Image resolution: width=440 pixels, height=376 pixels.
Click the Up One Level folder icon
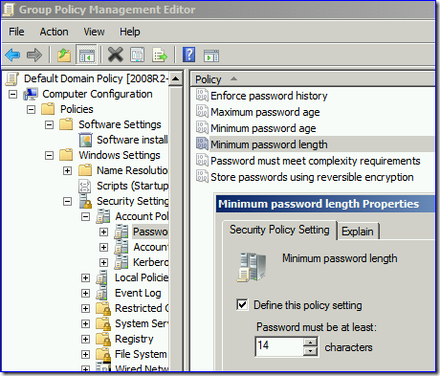coord(64,55)
